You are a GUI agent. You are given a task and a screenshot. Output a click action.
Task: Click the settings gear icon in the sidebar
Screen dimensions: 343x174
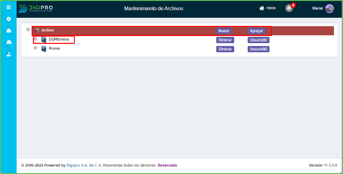pos(9,19)
